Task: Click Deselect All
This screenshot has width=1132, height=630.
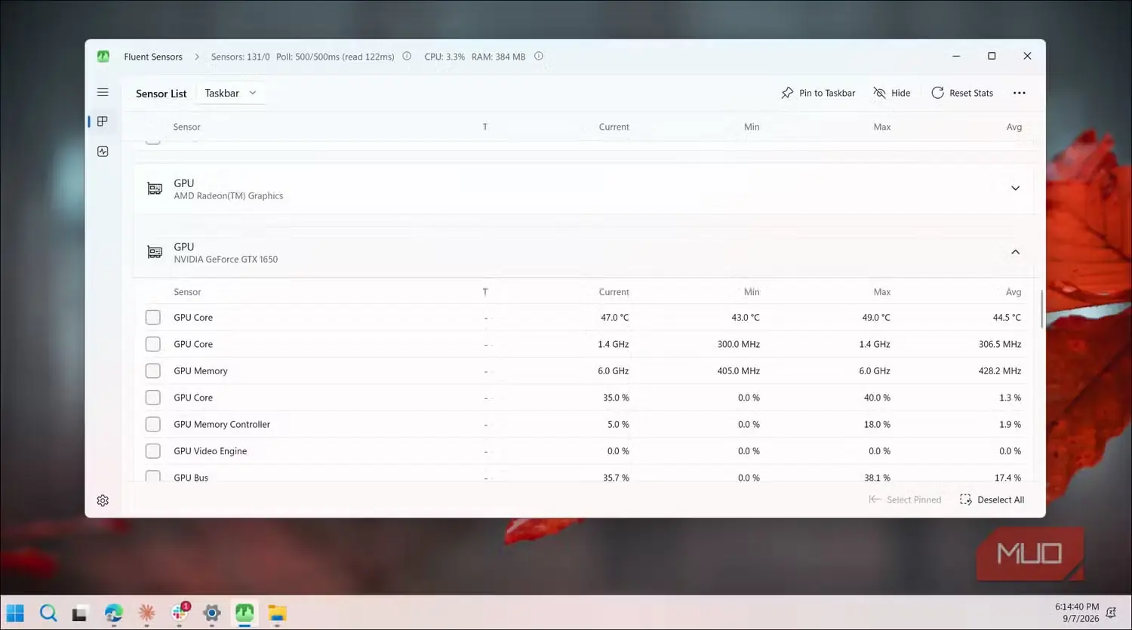Action: [x=992, y=499]
